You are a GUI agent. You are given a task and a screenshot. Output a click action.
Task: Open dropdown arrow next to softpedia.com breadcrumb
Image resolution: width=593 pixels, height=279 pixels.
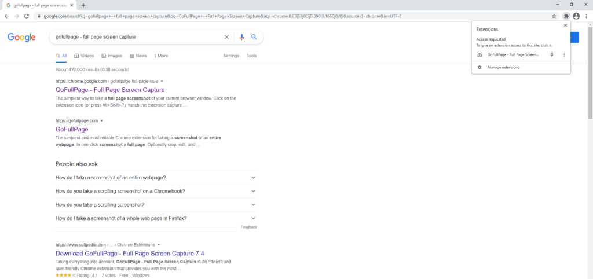pyautogui.click(x=159, y=245)
